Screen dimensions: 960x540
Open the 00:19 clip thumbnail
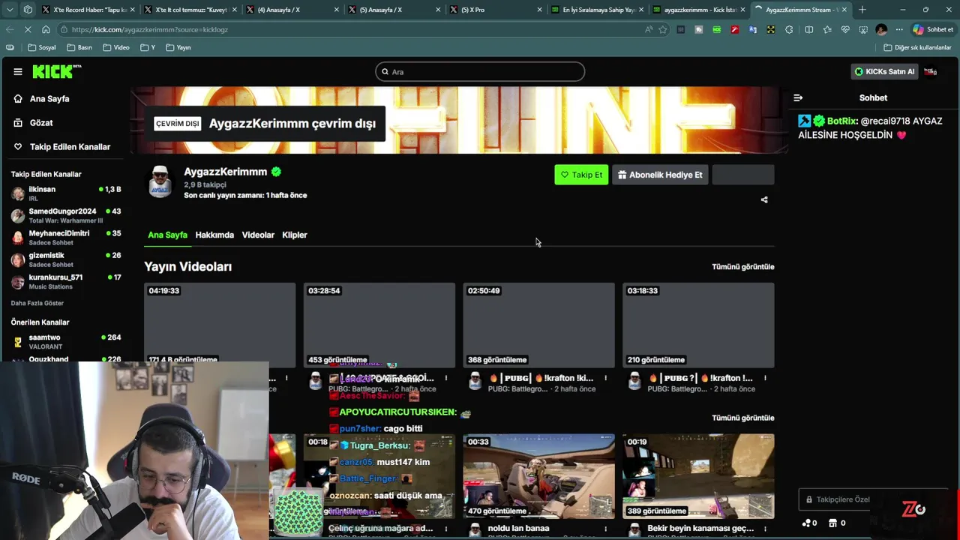(698, 476)
